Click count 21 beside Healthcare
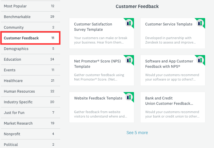 [x=52, y=81]
